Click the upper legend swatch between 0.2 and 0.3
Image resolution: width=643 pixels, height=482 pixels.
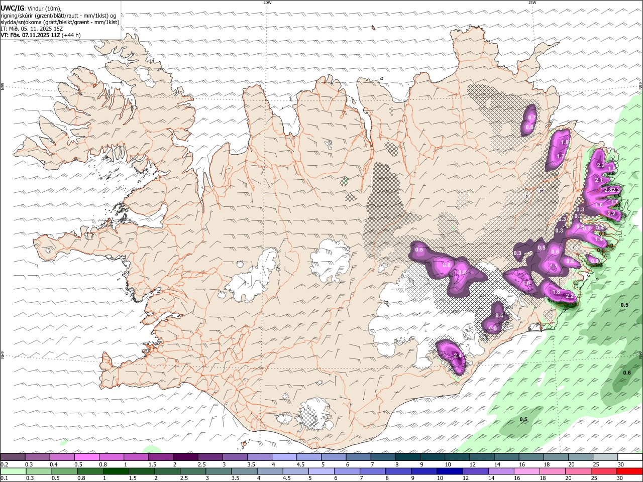coord(13,457)
